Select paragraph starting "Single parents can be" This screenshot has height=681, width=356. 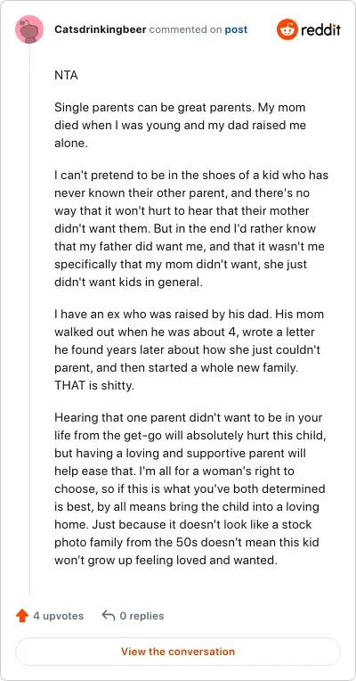[x=180, y=126]
